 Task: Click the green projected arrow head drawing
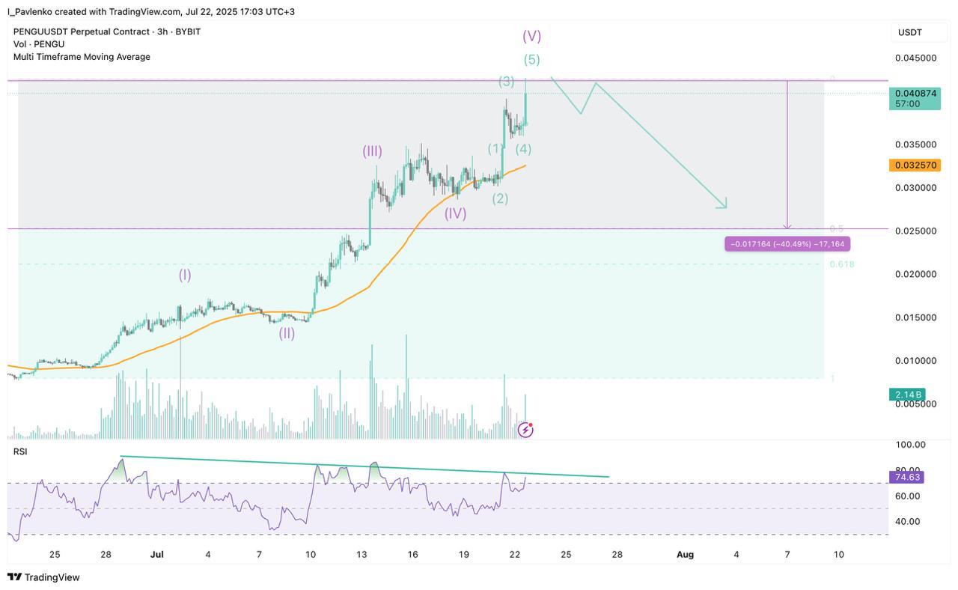click(x=721, y=203)
